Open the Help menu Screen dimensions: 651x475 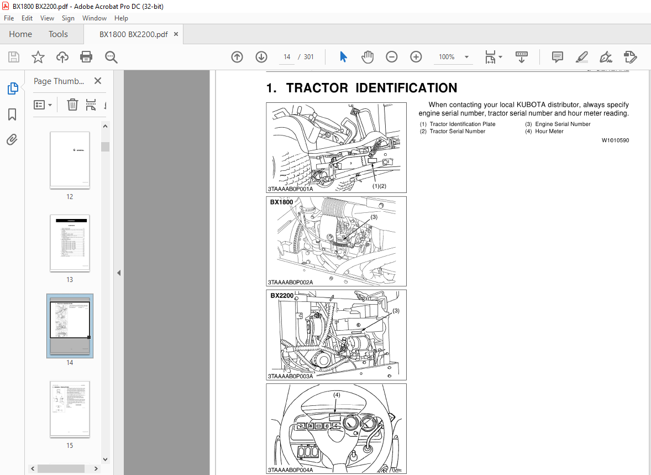pyautogui.click(x=121, y=18)
